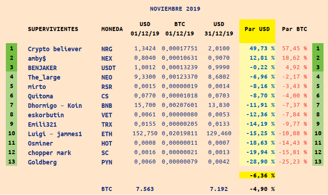Click the yellow Par USD header cell
Image resolution: width=328 pixels, height=195 pixels.
257,31
